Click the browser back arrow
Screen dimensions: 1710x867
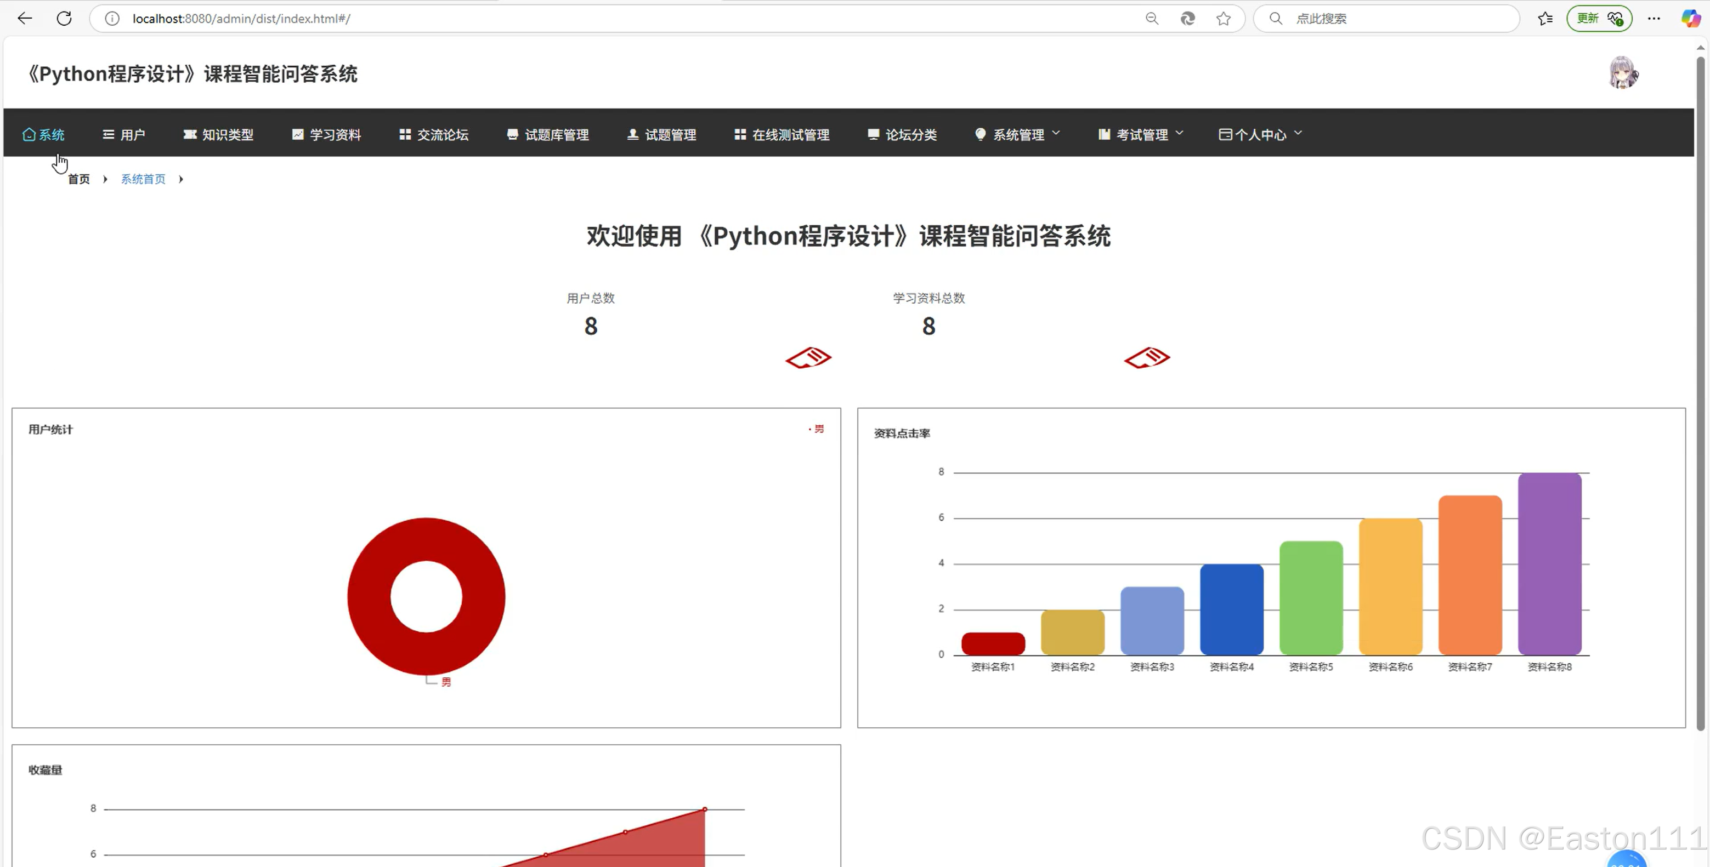click(25, 19)
